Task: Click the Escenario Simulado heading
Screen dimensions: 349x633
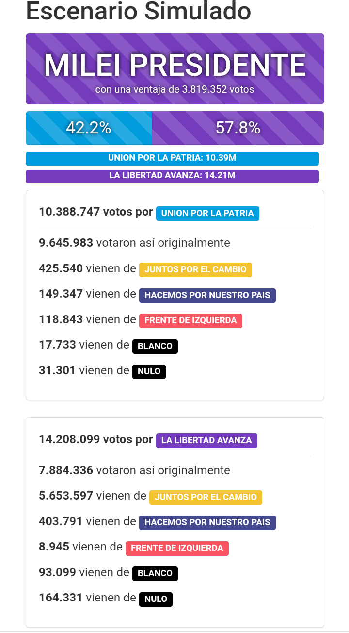Action: coord(138,12)
